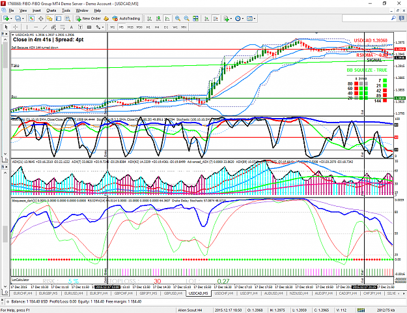407x313 pixels.
Task: Click the New Order button
Action: pos(89,18)
